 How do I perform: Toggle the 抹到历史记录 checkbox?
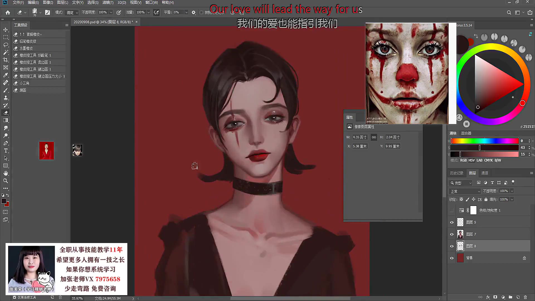pyautogui.click(x=201, y=12)
